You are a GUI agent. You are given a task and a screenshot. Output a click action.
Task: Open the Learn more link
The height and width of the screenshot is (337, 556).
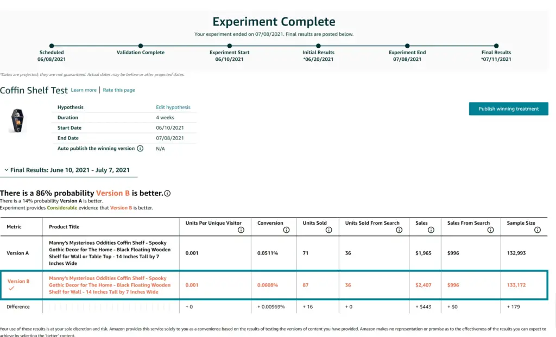coord(84,90)
